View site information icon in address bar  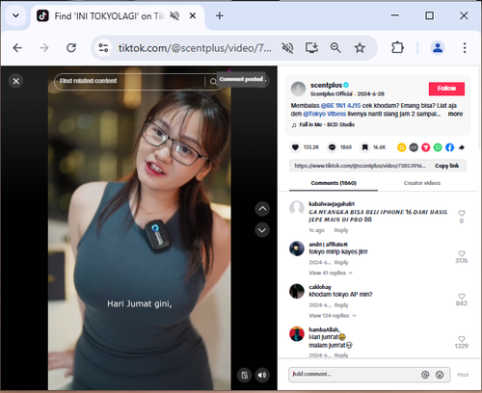[103, 48]
